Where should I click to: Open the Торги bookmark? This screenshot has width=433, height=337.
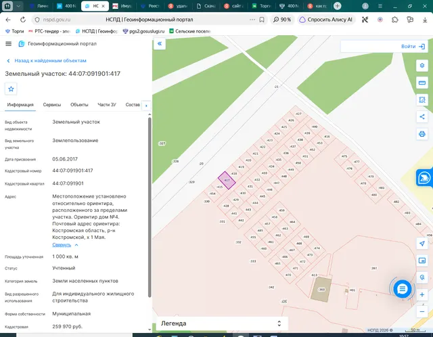click(x=15, y=31)
